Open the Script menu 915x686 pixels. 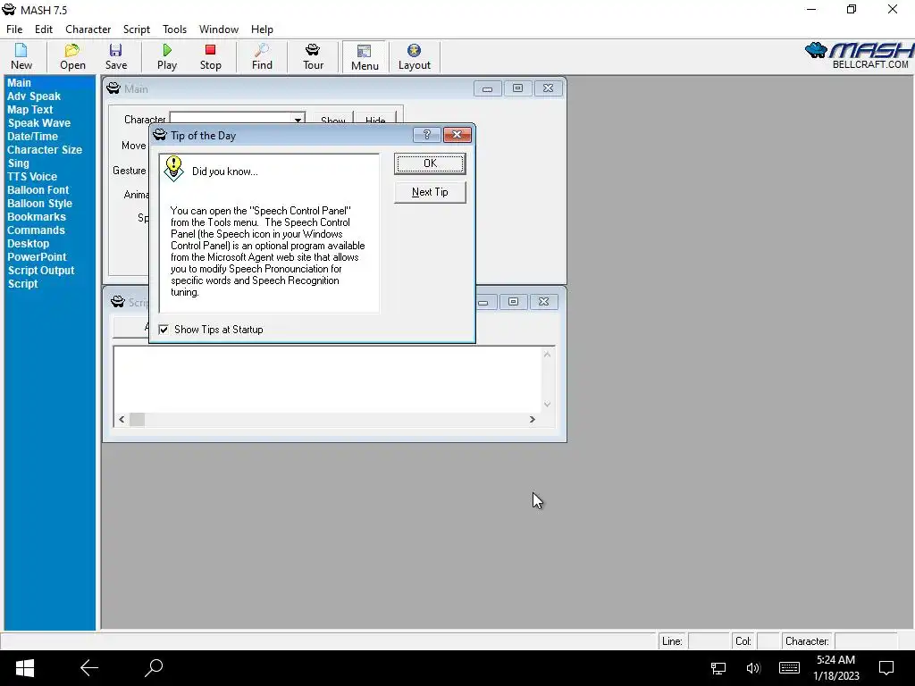tap(137, 29)
